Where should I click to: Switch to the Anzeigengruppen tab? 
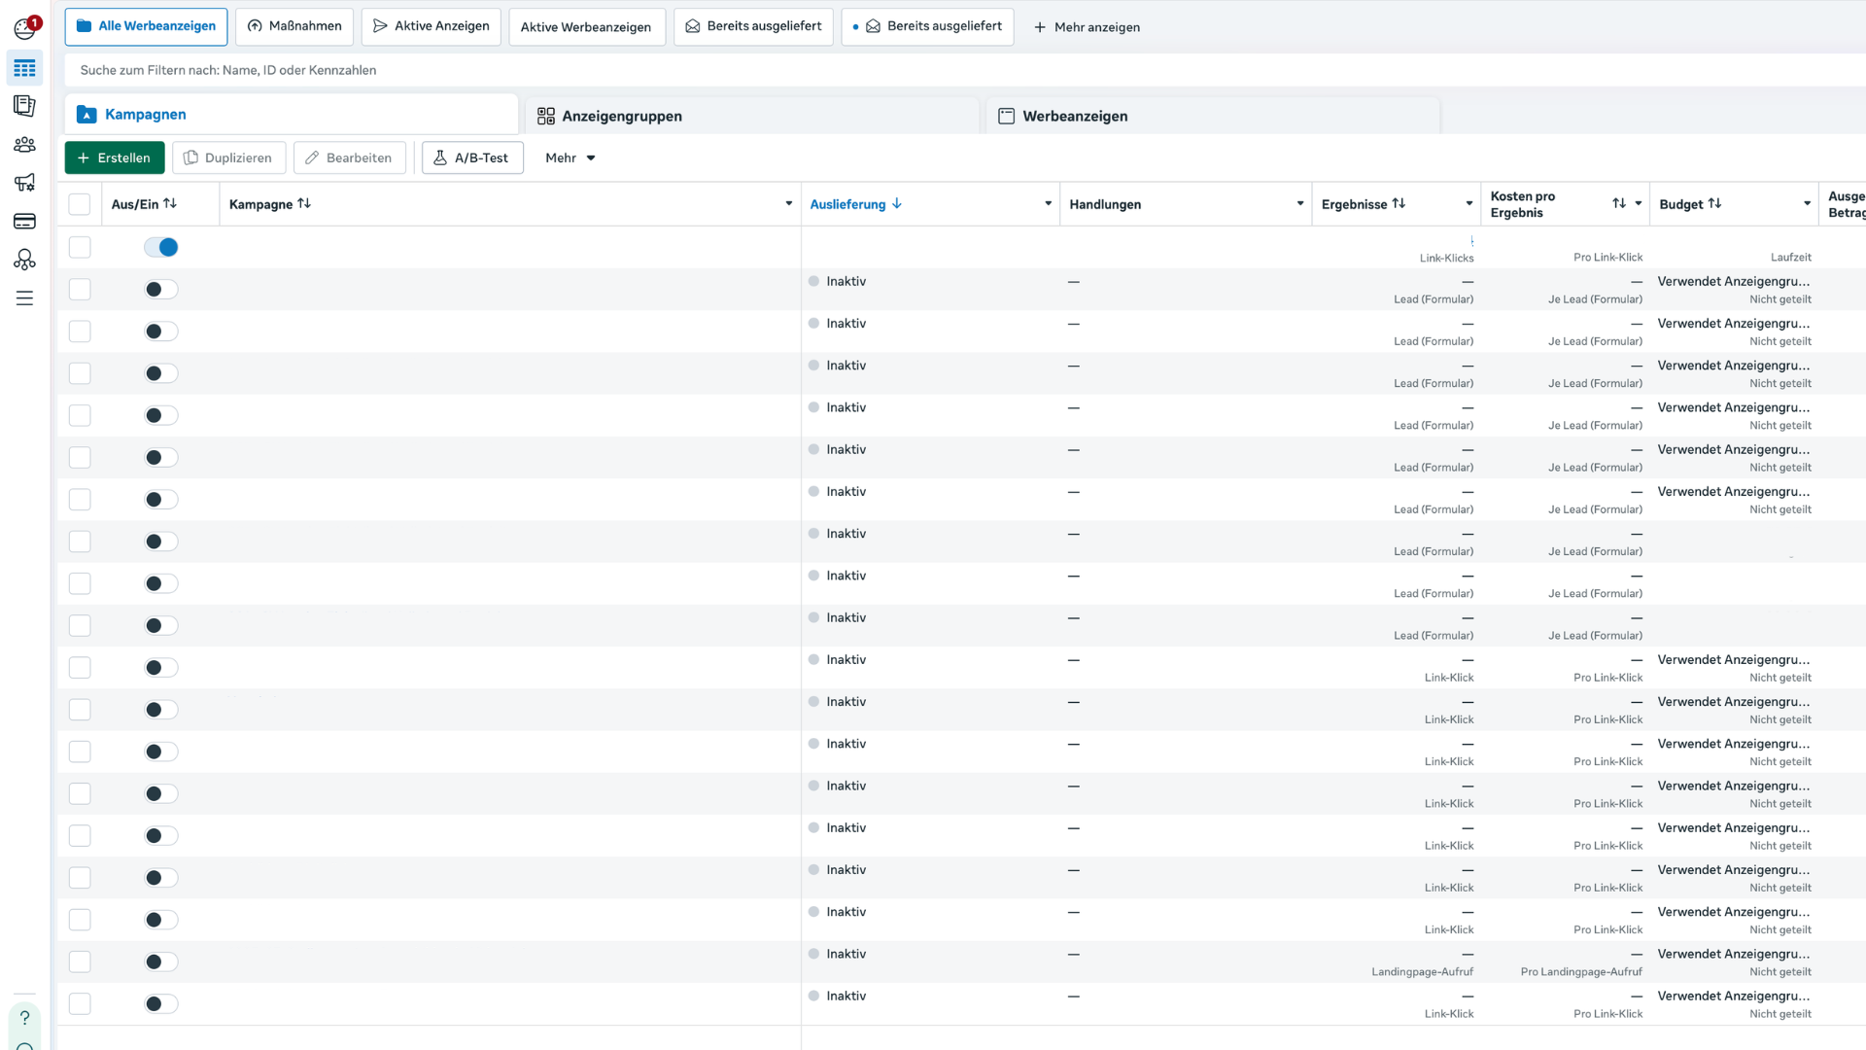coord(752,116)
